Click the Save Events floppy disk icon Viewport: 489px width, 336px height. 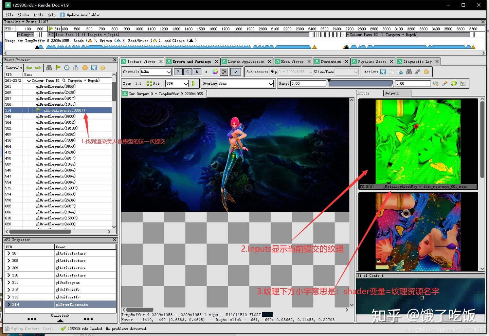point(94,67)
